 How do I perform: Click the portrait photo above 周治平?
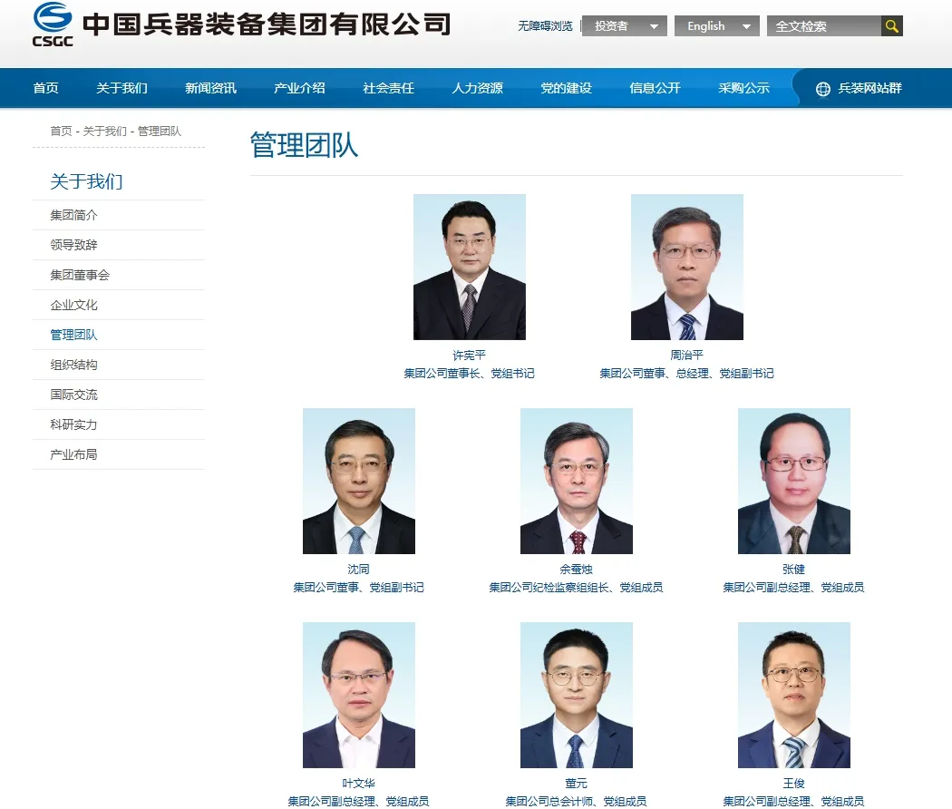(686, 267)
